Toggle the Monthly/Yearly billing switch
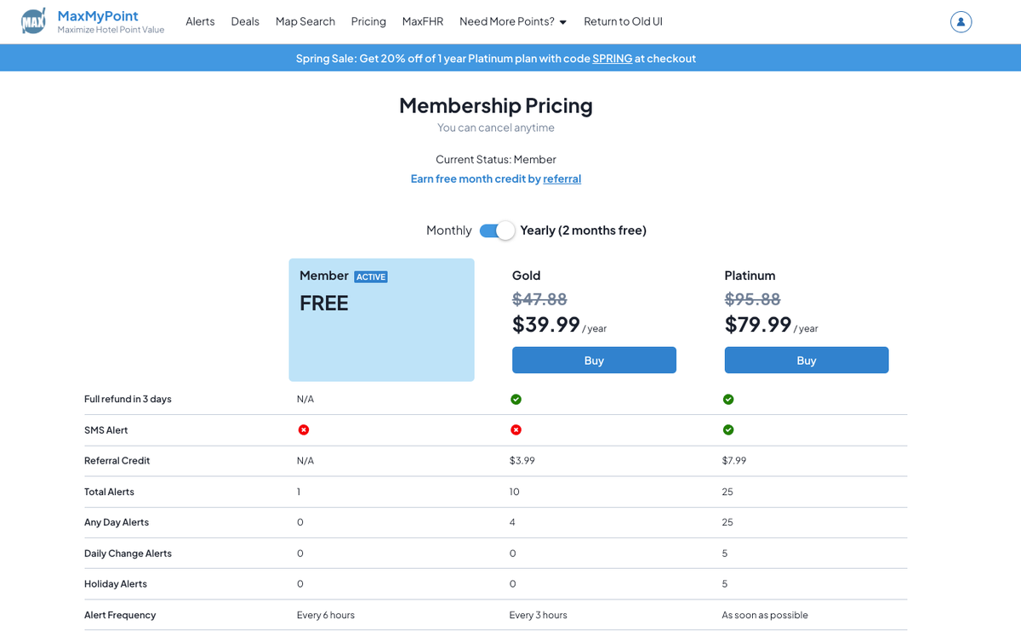This screenshot has width=1021, height=631. 496,230
